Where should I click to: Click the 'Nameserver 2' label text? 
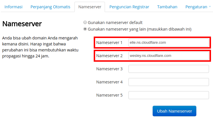109,56
